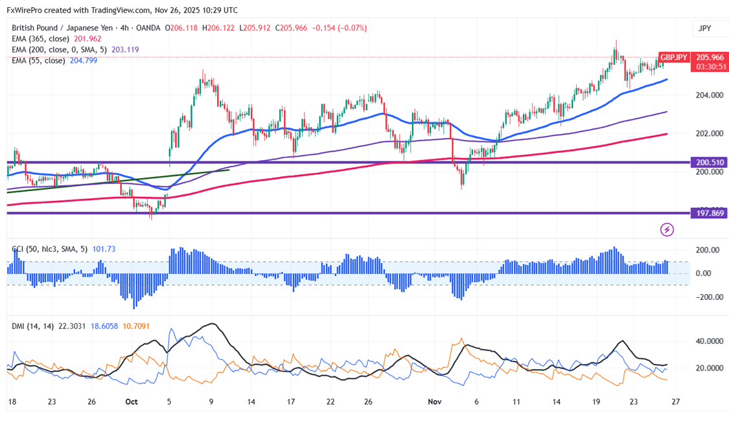729x421 pixels.
Task: Click the 197.869 horizontal level label
Action: (710, 213)
